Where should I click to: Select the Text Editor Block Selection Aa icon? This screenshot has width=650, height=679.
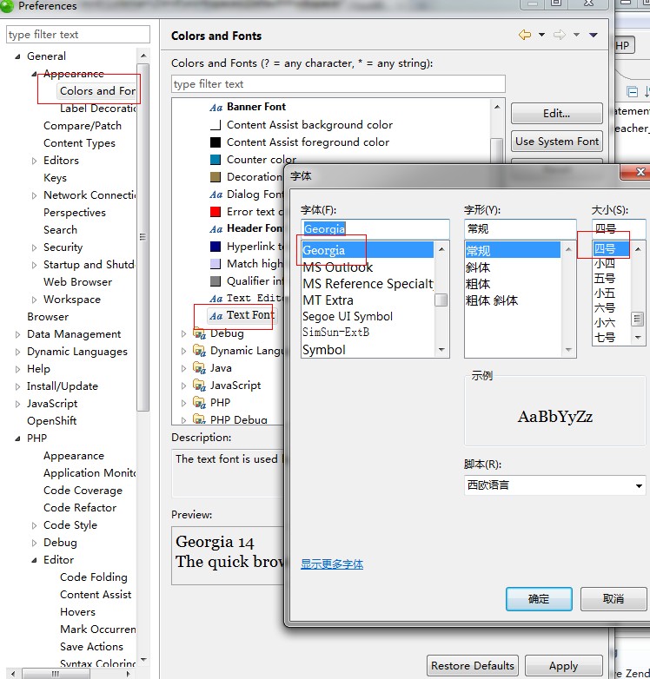(216, 299)
